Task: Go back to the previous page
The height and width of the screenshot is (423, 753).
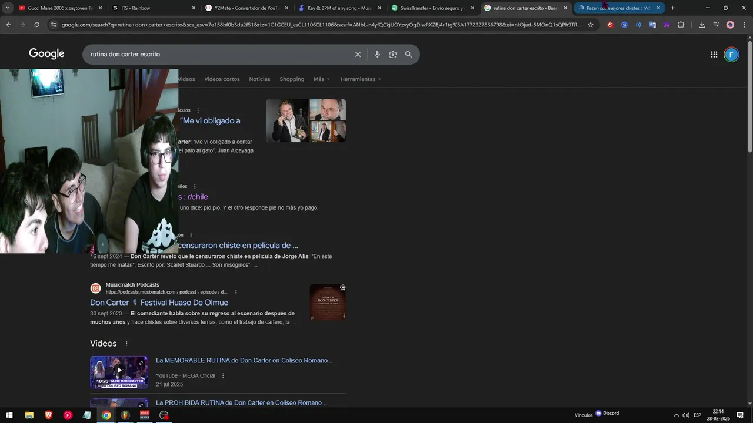Action: coord(8,25)
